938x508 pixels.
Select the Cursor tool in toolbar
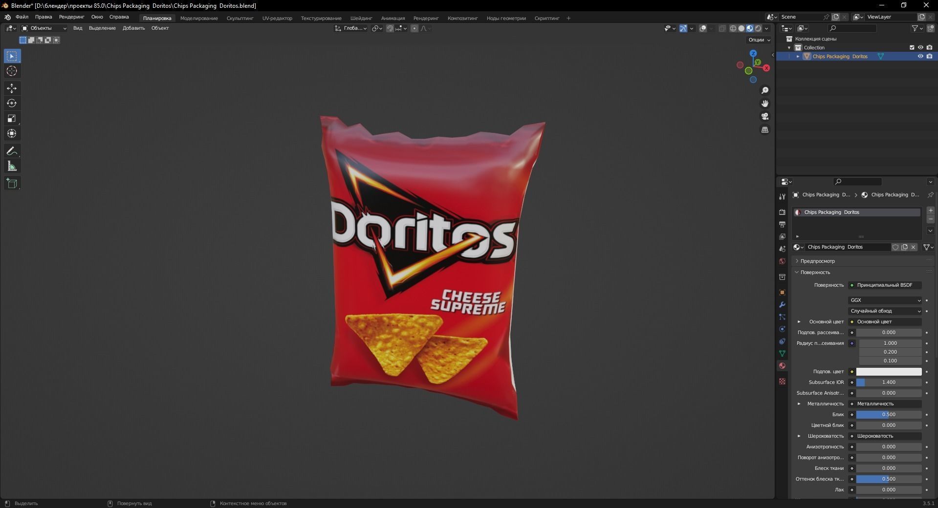coord(12,71)
